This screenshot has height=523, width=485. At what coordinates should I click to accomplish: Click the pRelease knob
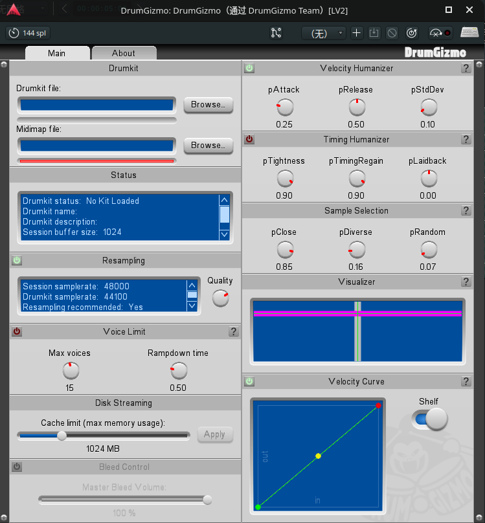[357, 107]
